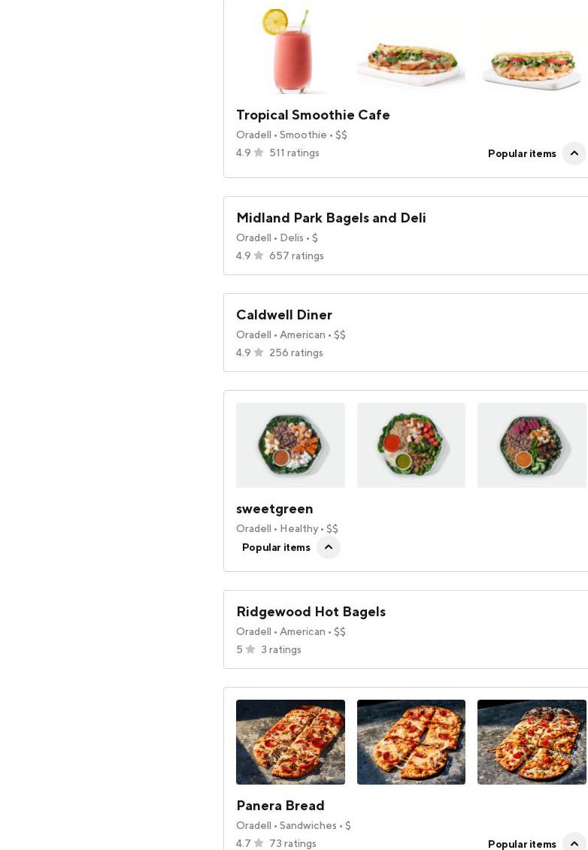The height and width of the screenshot is (850, 588).
Task: Click the middle sweetgreen salad bowl photo
Action: click(x=411, y=445)
